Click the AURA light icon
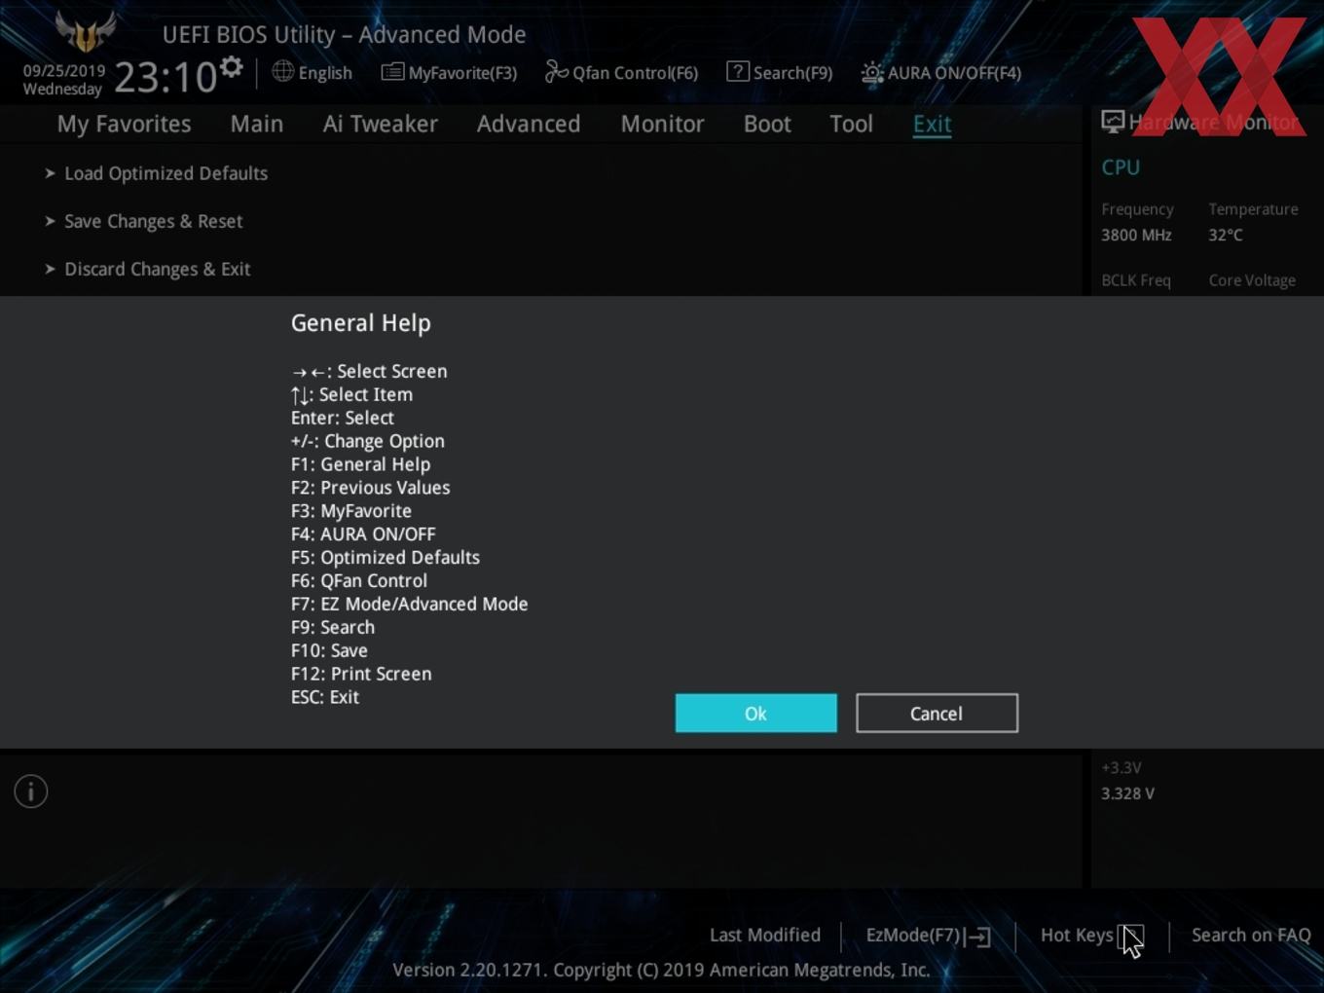 pyautogui.click(x=871, y=73)
